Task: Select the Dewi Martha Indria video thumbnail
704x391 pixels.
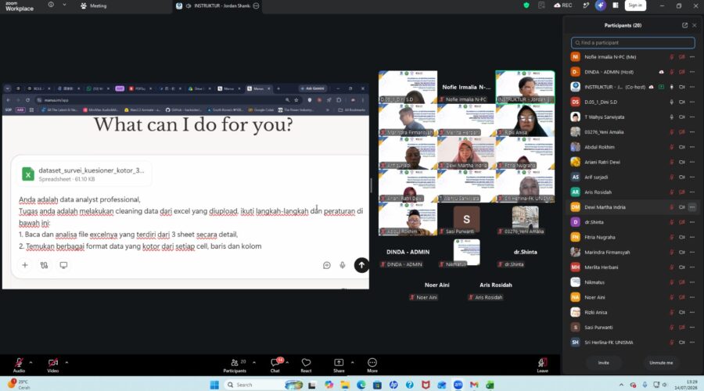Action: click(466, 153)
